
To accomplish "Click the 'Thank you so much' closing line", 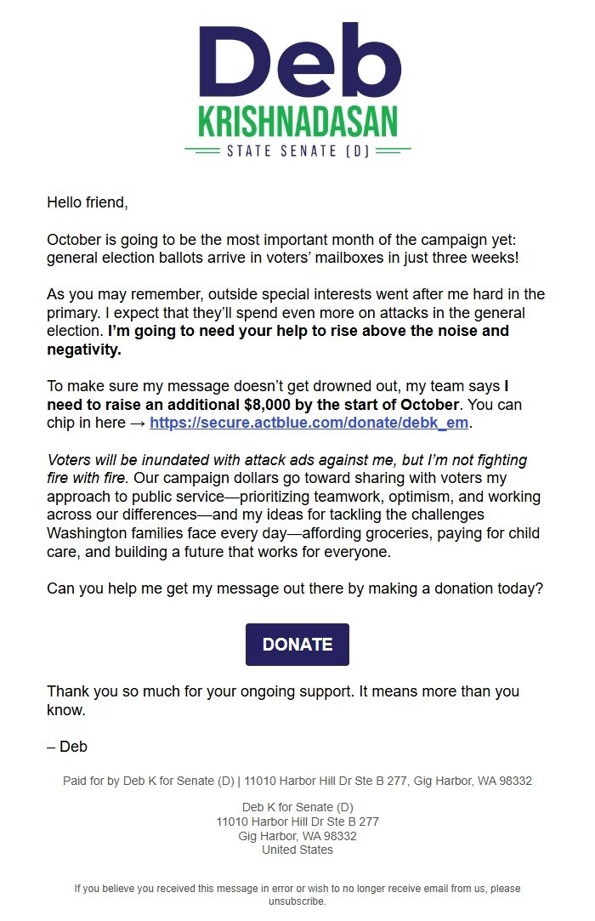I will click(282, 692).
